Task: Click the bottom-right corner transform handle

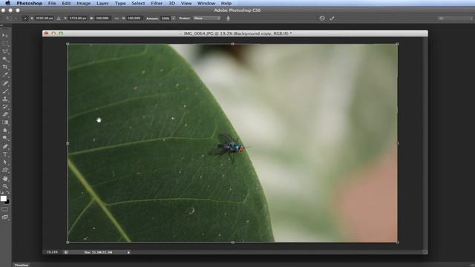Action: [398, 243]
